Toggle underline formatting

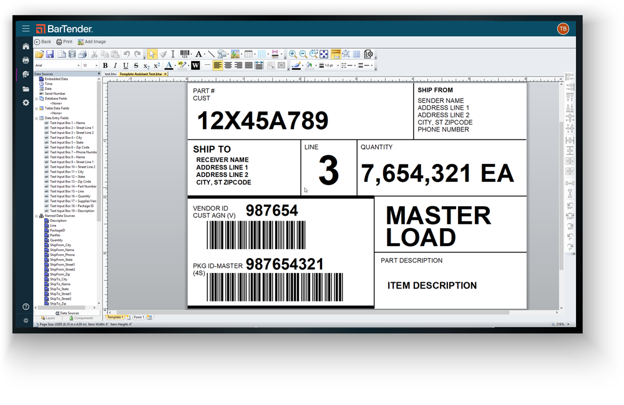tap(125, 65)
